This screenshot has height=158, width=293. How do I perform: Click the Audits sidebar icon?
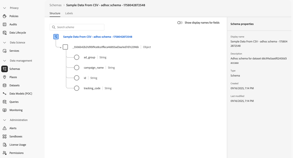tap(4, 25)
